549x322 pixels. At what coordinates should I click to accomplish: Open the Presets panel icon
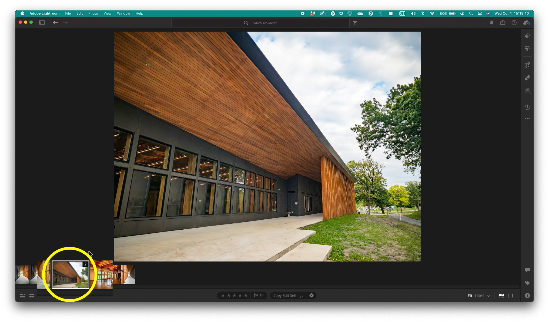click(527, 36)
